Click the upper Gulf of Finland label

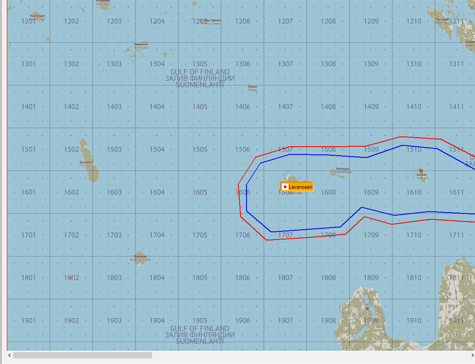(200, 78)
